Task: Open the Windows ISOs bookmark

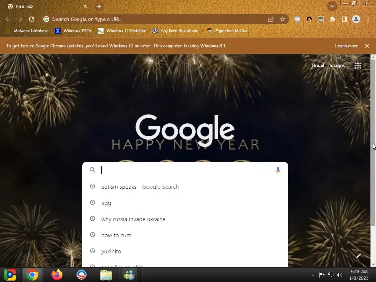Action: coord(73,31)
